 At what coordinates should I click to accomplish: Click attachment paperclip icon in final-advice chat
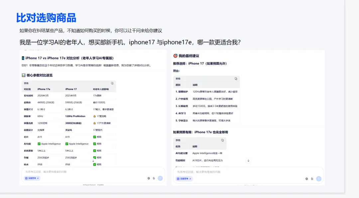tap(312, 179)
